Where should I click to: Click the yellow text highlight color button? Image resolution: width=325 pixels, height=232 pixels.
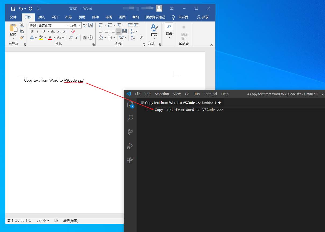point(41,38)
